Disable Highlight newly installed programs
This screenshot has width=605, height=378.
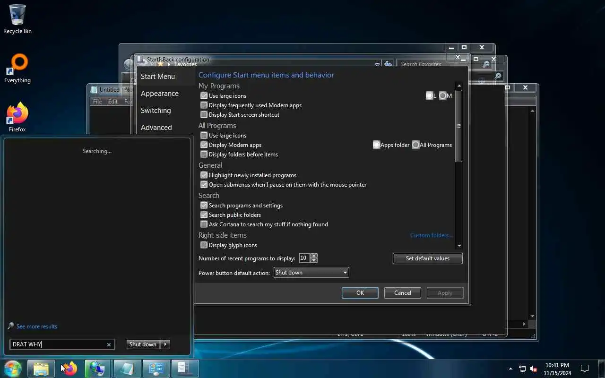pyautogui.click(x=204, y=175)
